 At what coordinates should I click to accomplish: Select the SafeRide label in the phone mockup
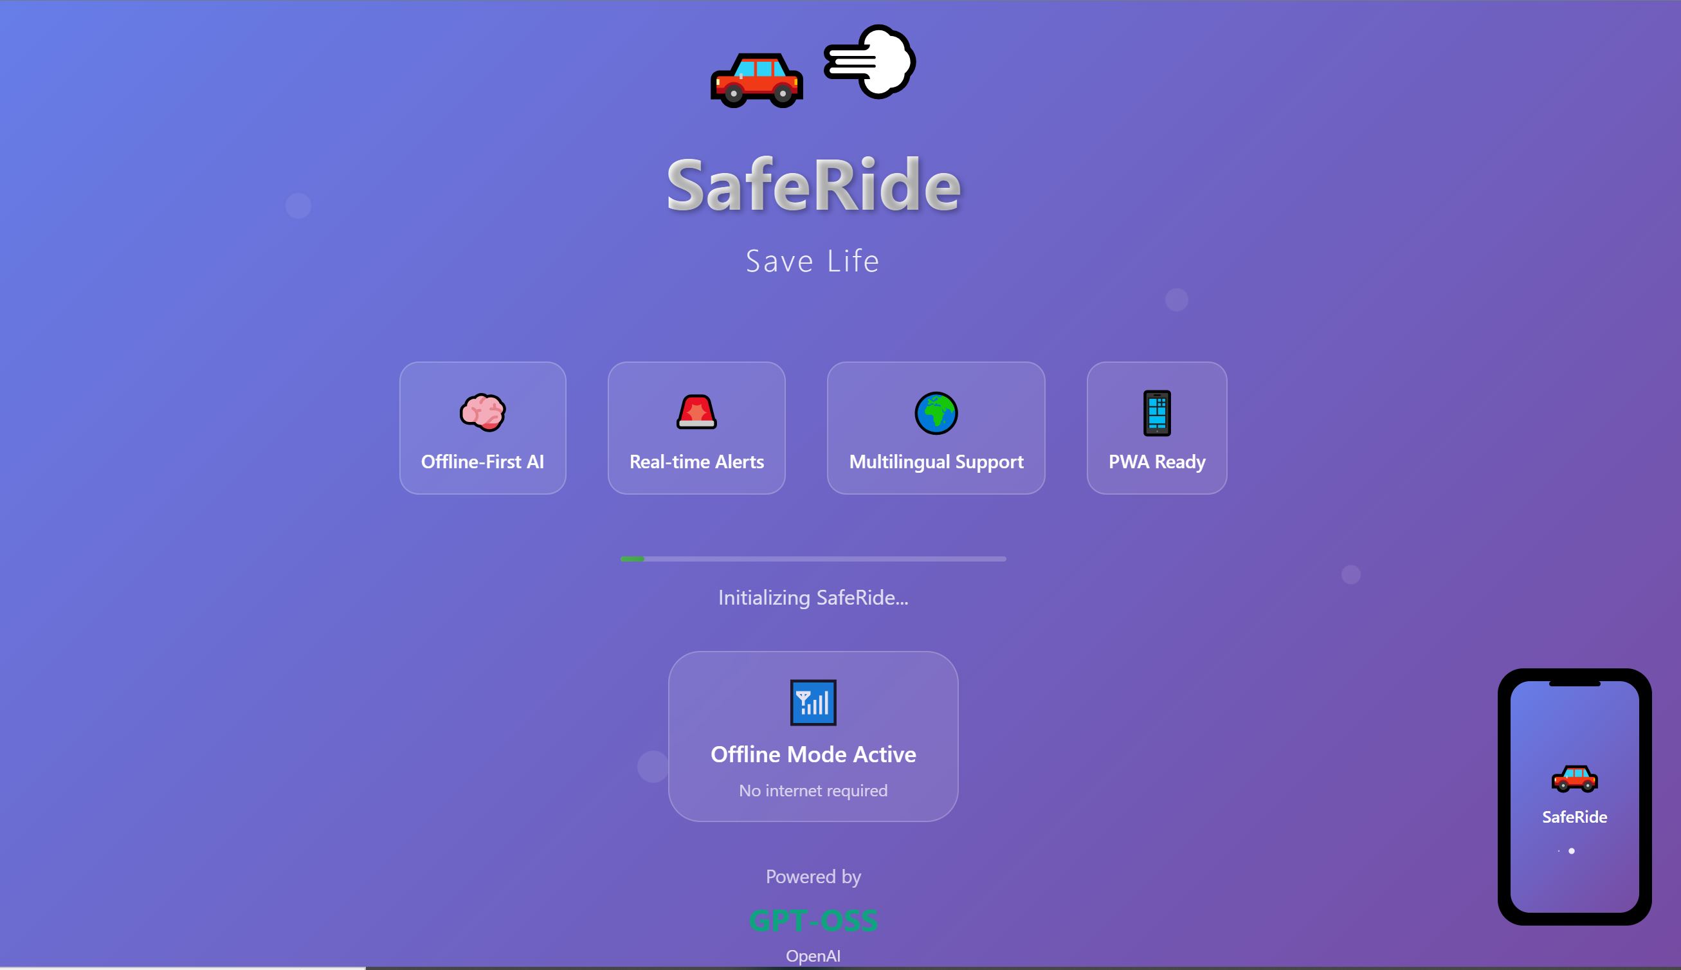click(1576, 818)
